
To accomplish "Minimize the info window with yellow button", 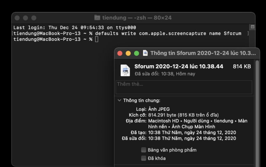I will [128, 53].
